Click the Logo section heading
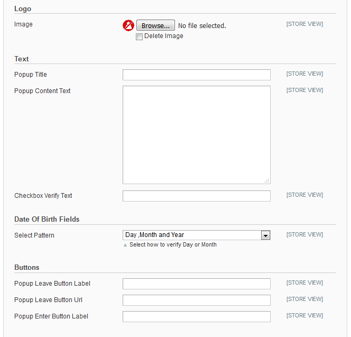The image size is (351, 337). pyautogui.click(x=23, y=9)
